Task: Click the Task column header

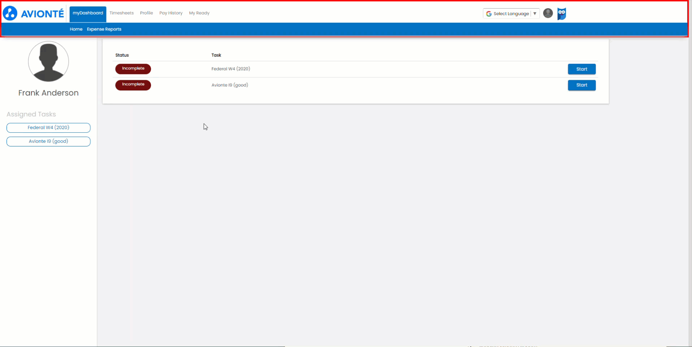Action: (216, 55)
